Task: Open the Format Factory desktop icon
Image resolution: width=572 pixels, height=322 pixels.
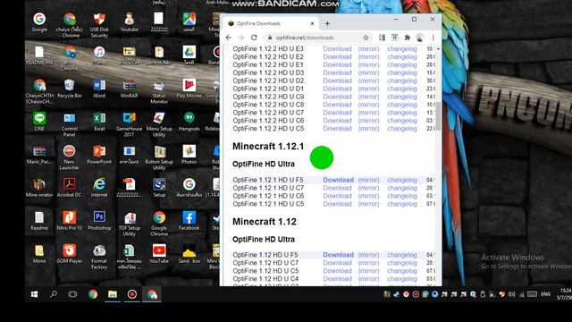Action: pyautogui.click(x=99, y=257)
